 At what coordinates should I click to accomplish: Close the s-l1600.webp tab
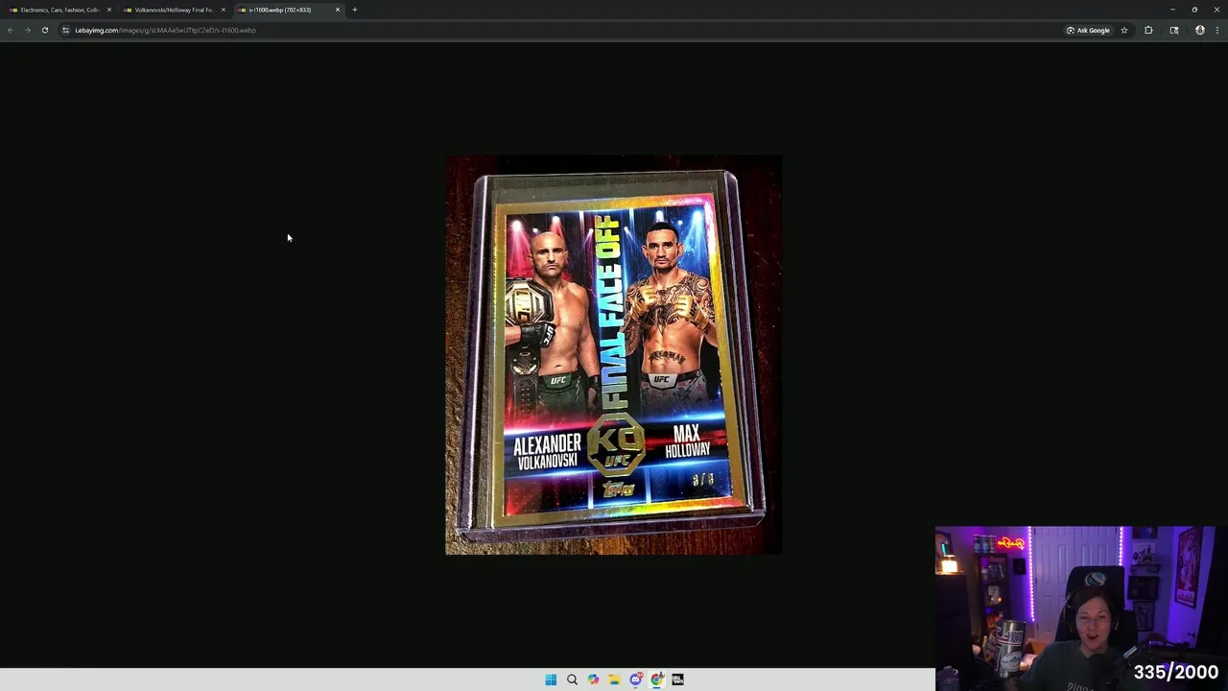[x=338, y=10]
